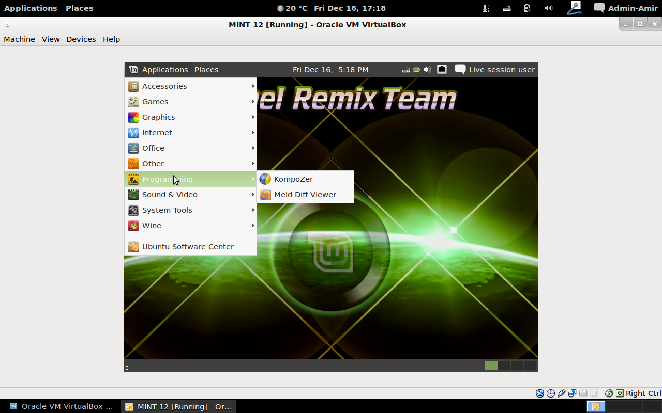Click the Ubuntu Software Center icon

(x=133, y=247)
